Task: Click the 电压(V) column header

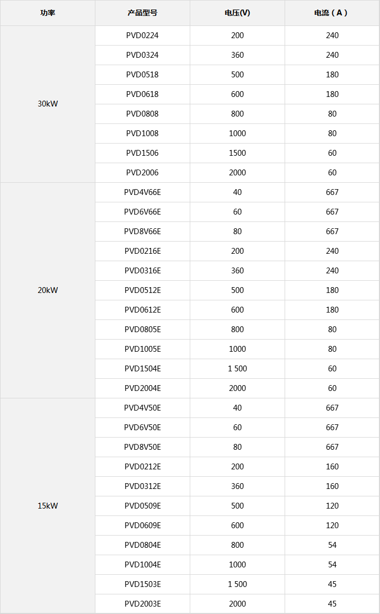Action: point(237,13)
